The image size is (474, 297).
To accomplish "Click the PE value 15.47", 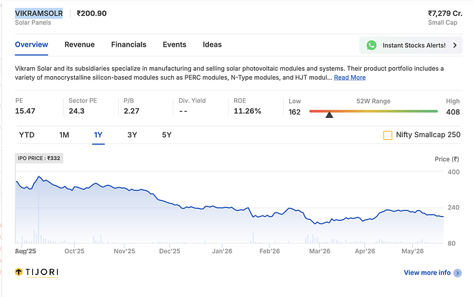I will click(25, 111).
